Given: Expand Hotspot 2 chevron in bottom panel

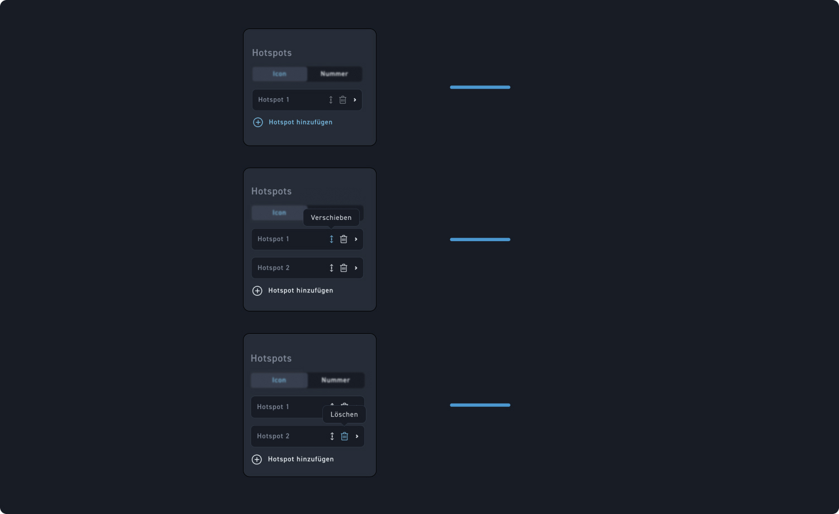Looking at the screenshot, I should (357, 436).
